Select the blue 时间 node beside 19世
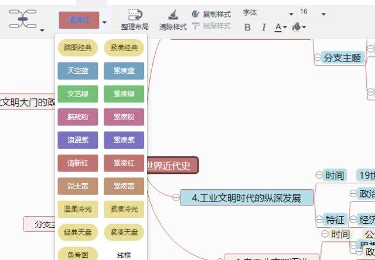This screenshot has width=375, height=260. click(x=335, y=175)
